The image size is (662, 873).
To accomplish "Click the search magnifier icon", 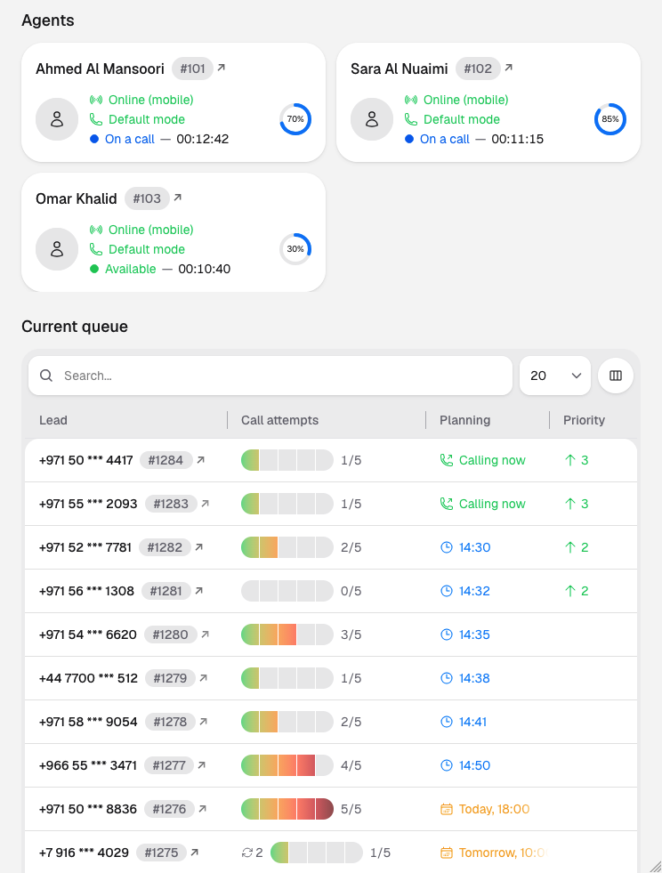I will coord(46,376).
